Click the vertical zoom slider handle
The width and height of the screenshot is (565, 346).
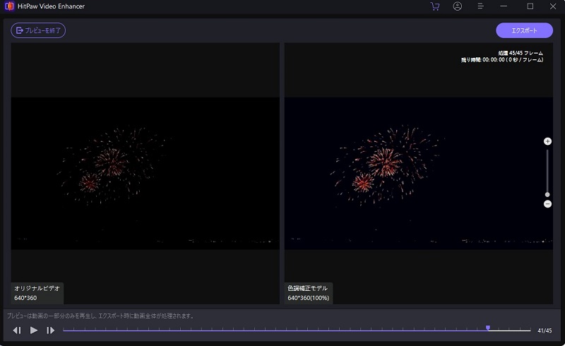coord(547,194)
